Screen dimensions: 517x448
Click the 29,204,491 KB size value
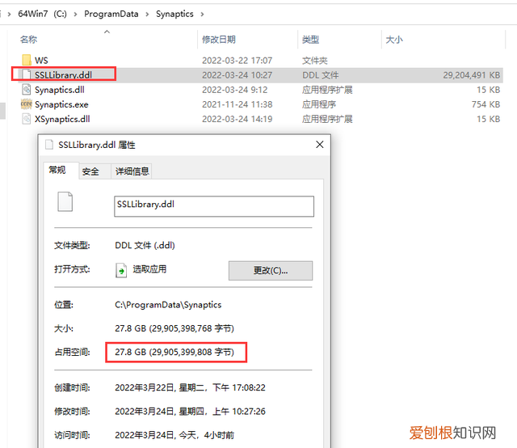(x=472, y=75)
